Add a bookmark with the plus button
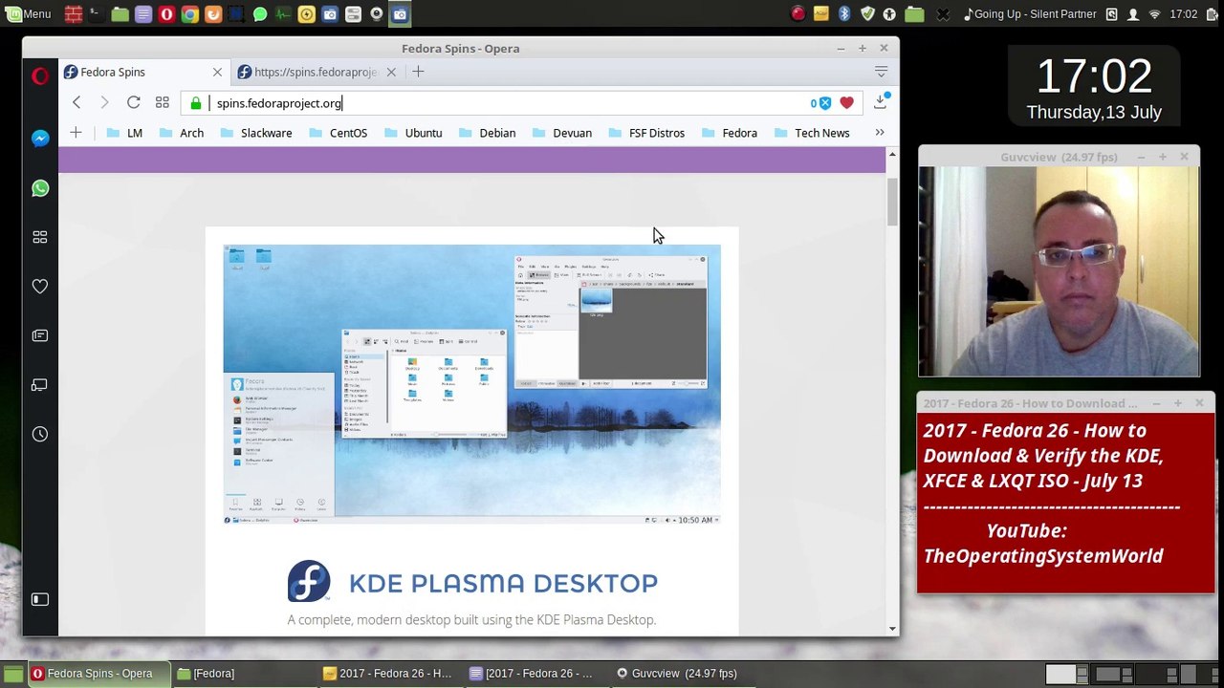This screenshot has width=1224, height=688. 76,133
